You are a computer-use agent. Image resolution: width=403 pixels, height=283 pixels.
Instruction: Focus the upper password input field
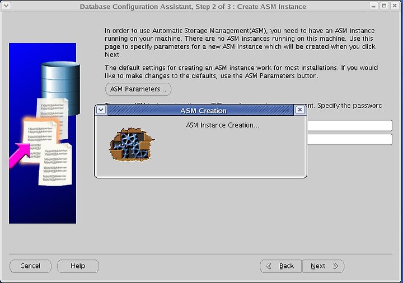point(349,126)
